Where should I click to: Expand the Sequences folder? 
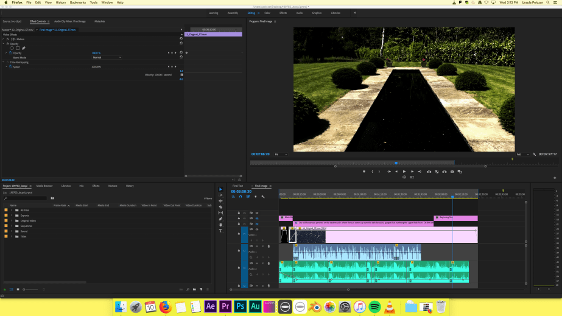point(12,226)
